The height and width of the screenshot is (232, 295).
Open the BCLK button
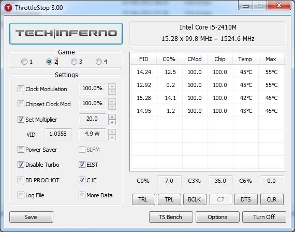click(195, 199)
